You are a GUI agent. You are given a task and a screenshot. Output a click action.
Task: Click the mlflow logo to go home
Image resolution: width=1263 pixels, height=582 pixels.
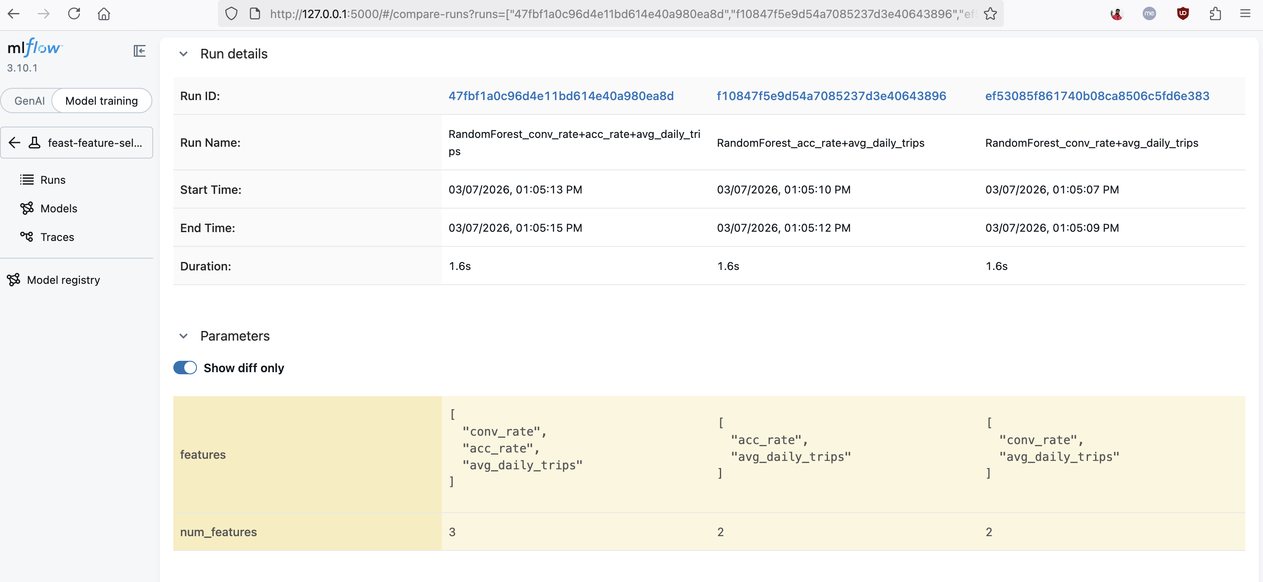[x=35, y=48]
